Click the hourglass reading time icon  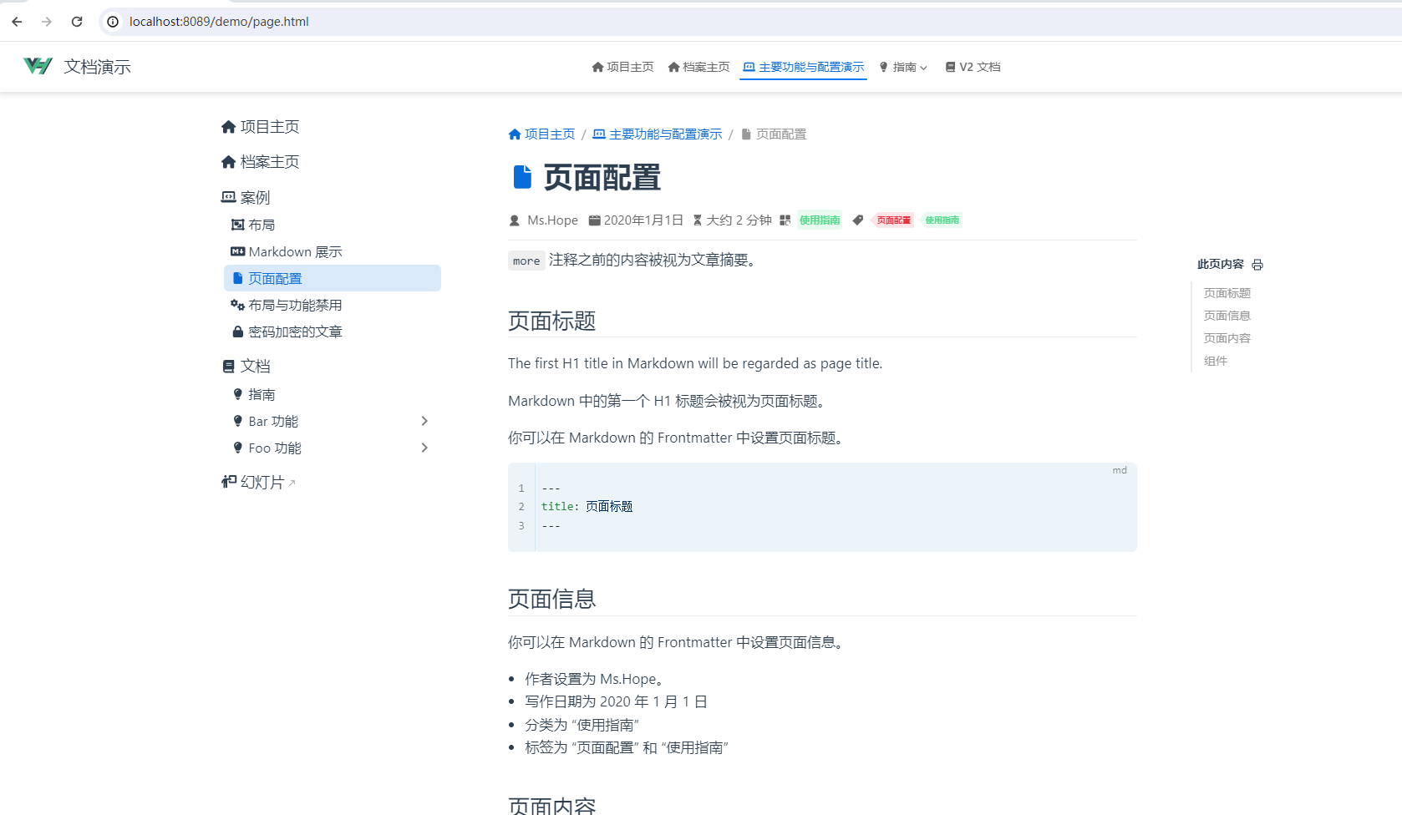pos(698,220)
